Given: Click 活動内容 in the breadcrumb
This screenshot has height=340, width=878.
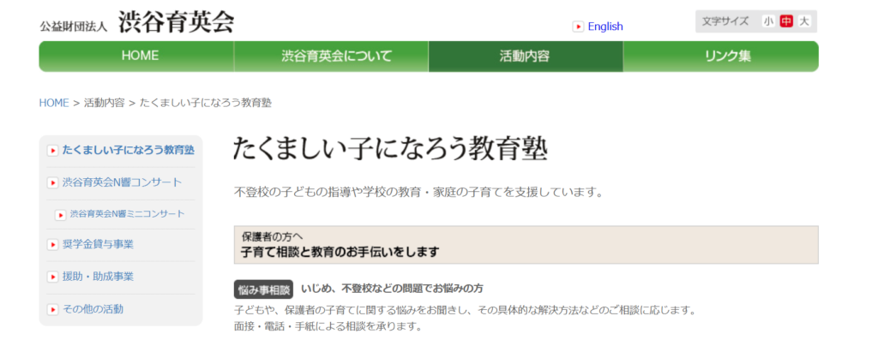Looking at the screenshot, I should coord(104,103).
